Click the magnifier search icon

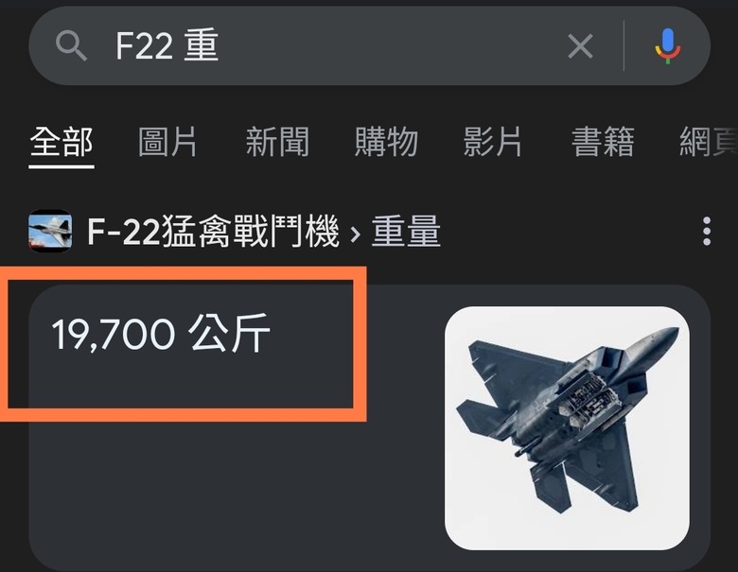click(x=71, y=45)
